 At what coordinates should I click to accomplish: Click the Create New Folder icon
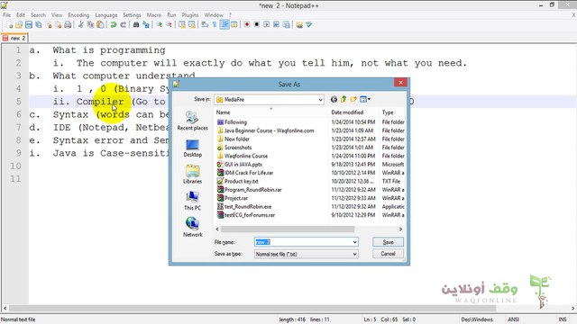353,99
